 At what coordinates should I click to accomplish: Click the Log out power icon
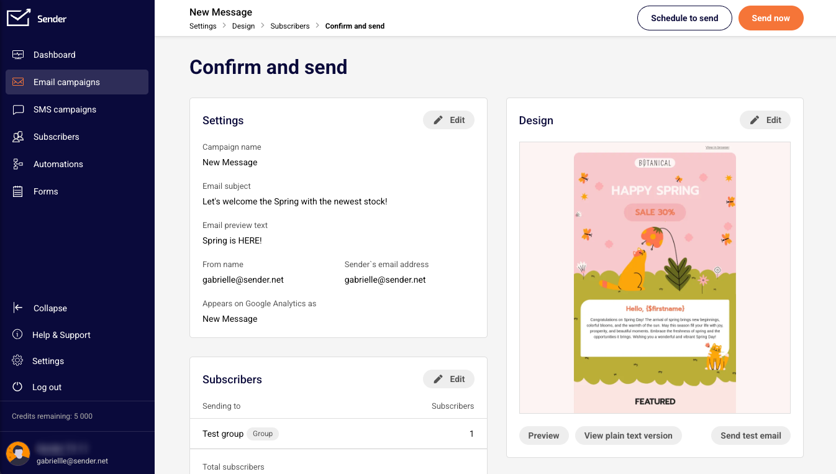18,387
